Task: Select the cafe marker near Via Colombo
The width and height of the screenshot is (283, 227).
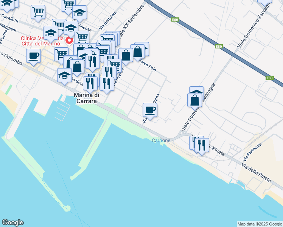Action: (x=33, y=57)
